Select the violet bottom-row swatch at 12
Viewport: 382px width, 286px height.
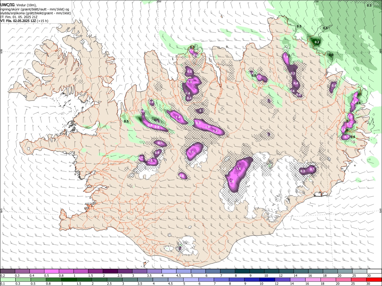282,279
